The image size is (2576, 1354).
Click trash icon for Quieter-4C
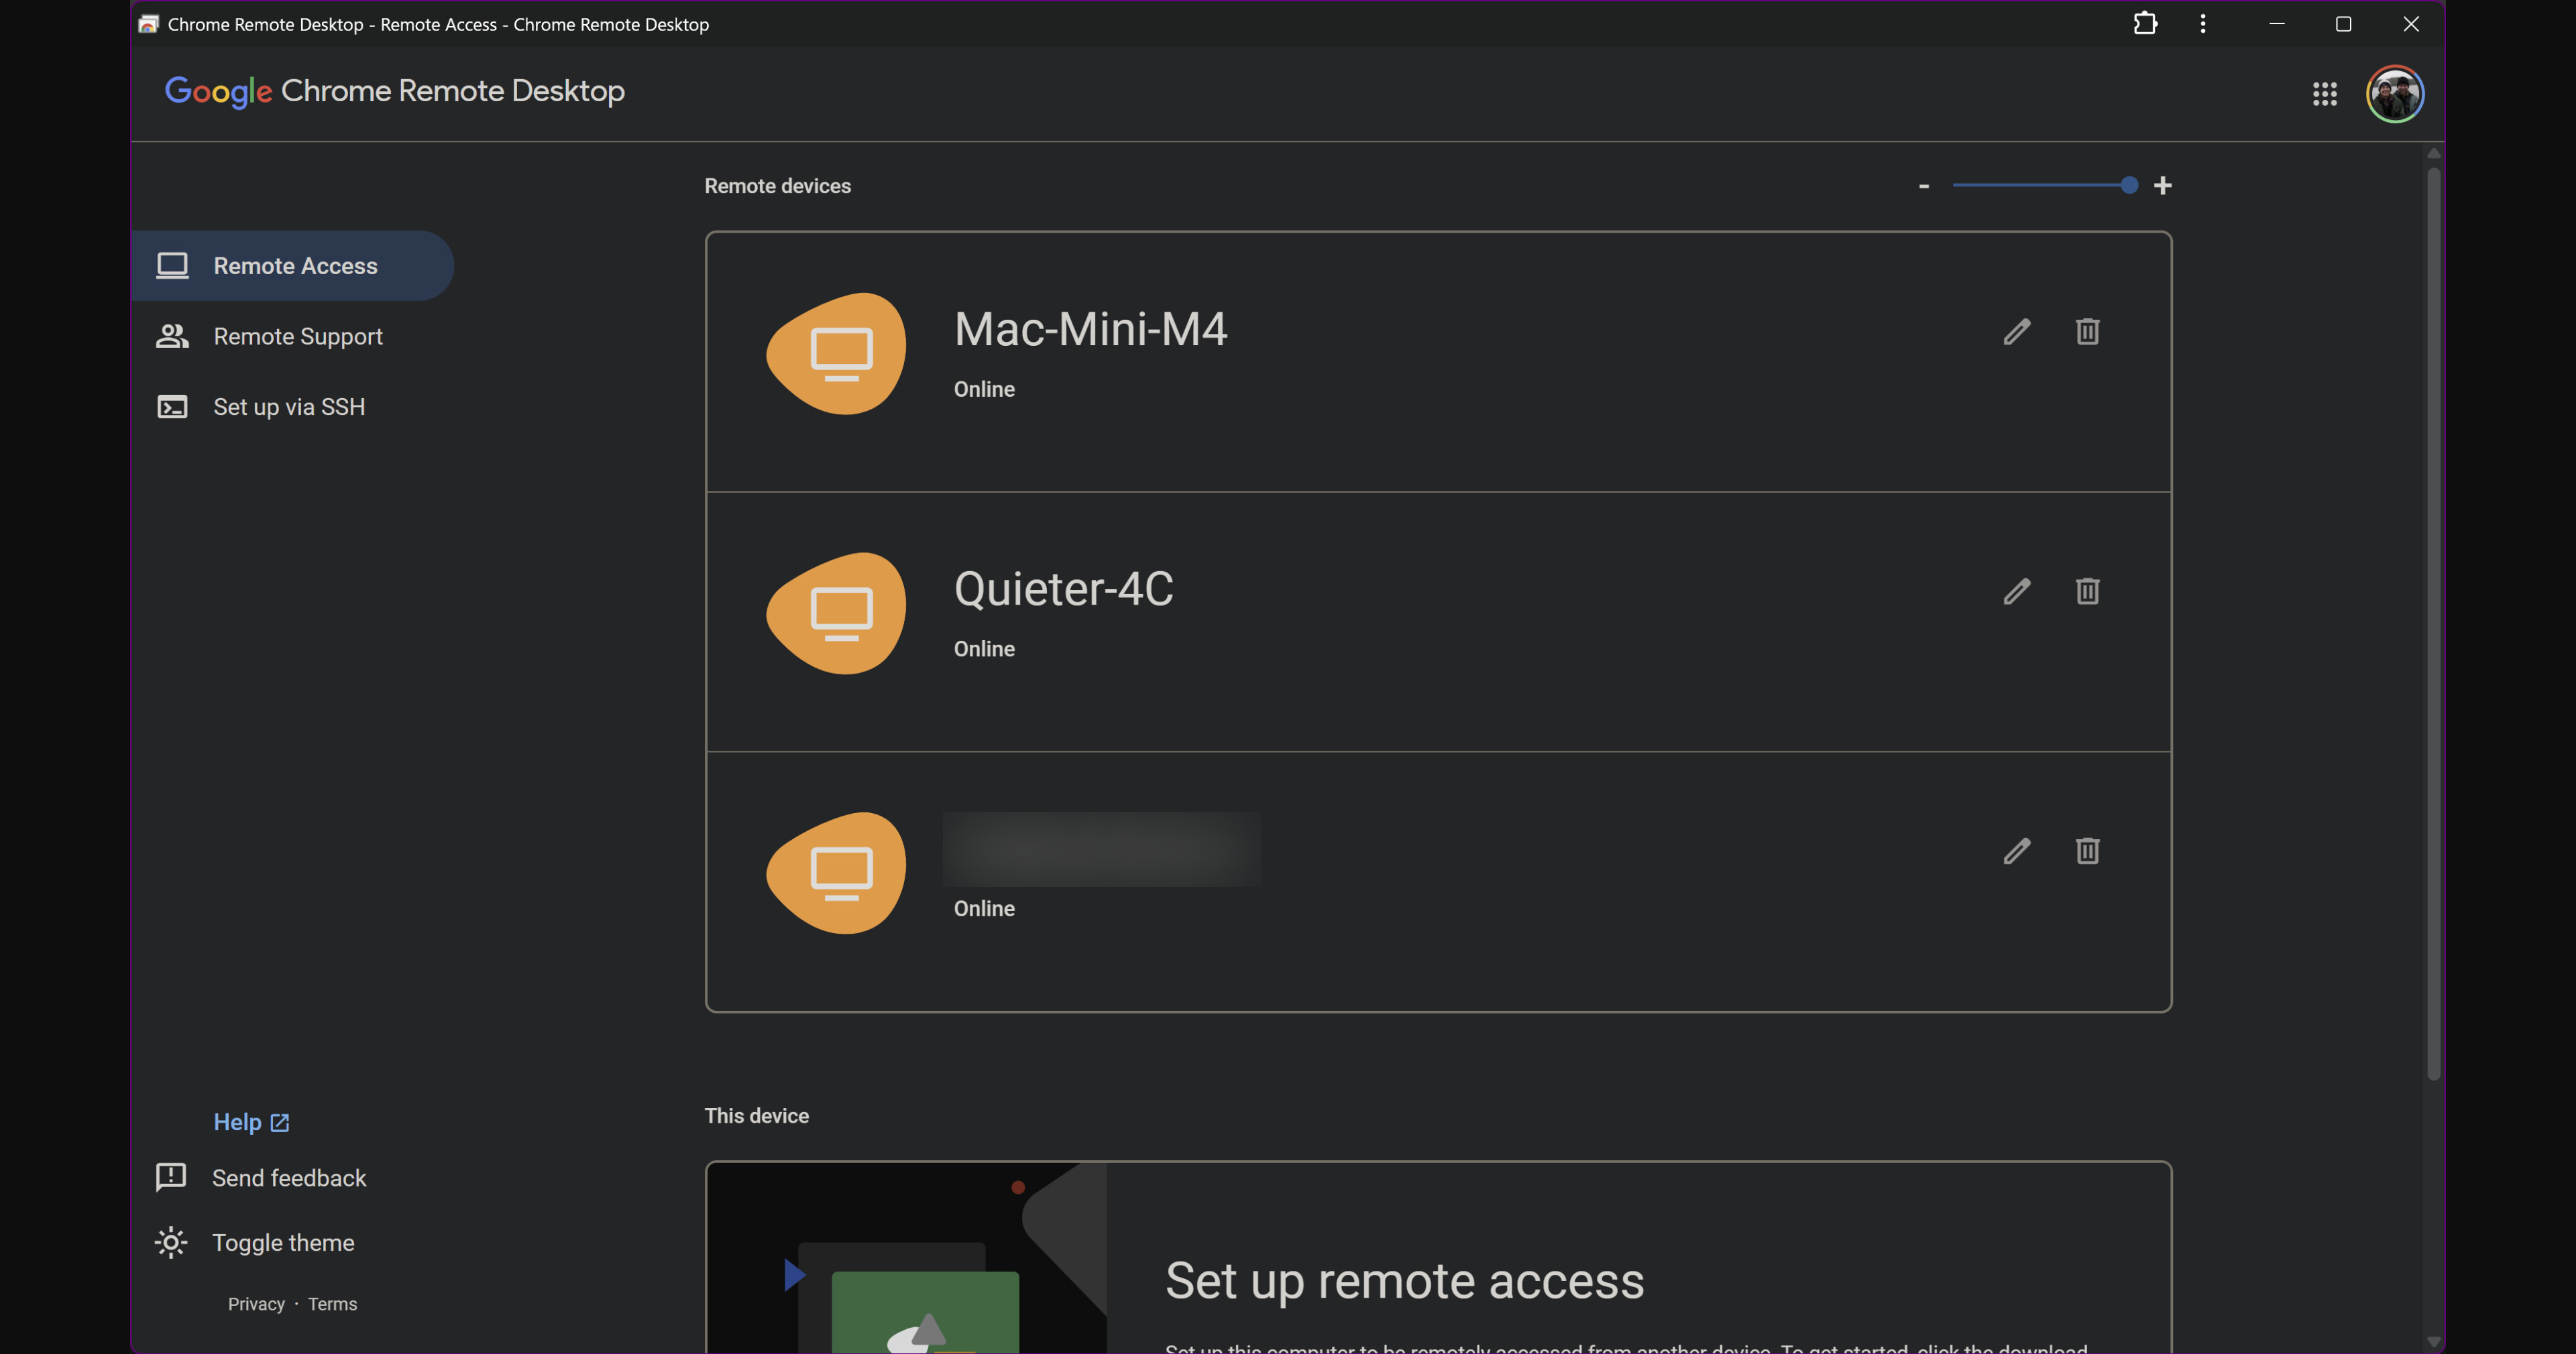coord(2087,592)
